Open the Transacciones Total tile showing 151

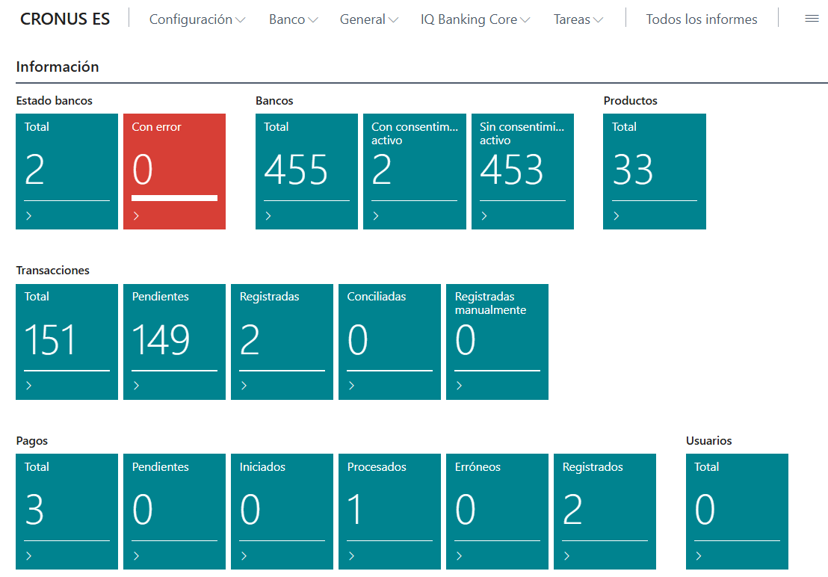[67, 341]
